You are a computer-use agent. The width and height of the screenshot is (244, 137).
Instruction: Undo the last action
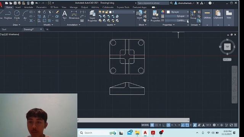(37, 3)
